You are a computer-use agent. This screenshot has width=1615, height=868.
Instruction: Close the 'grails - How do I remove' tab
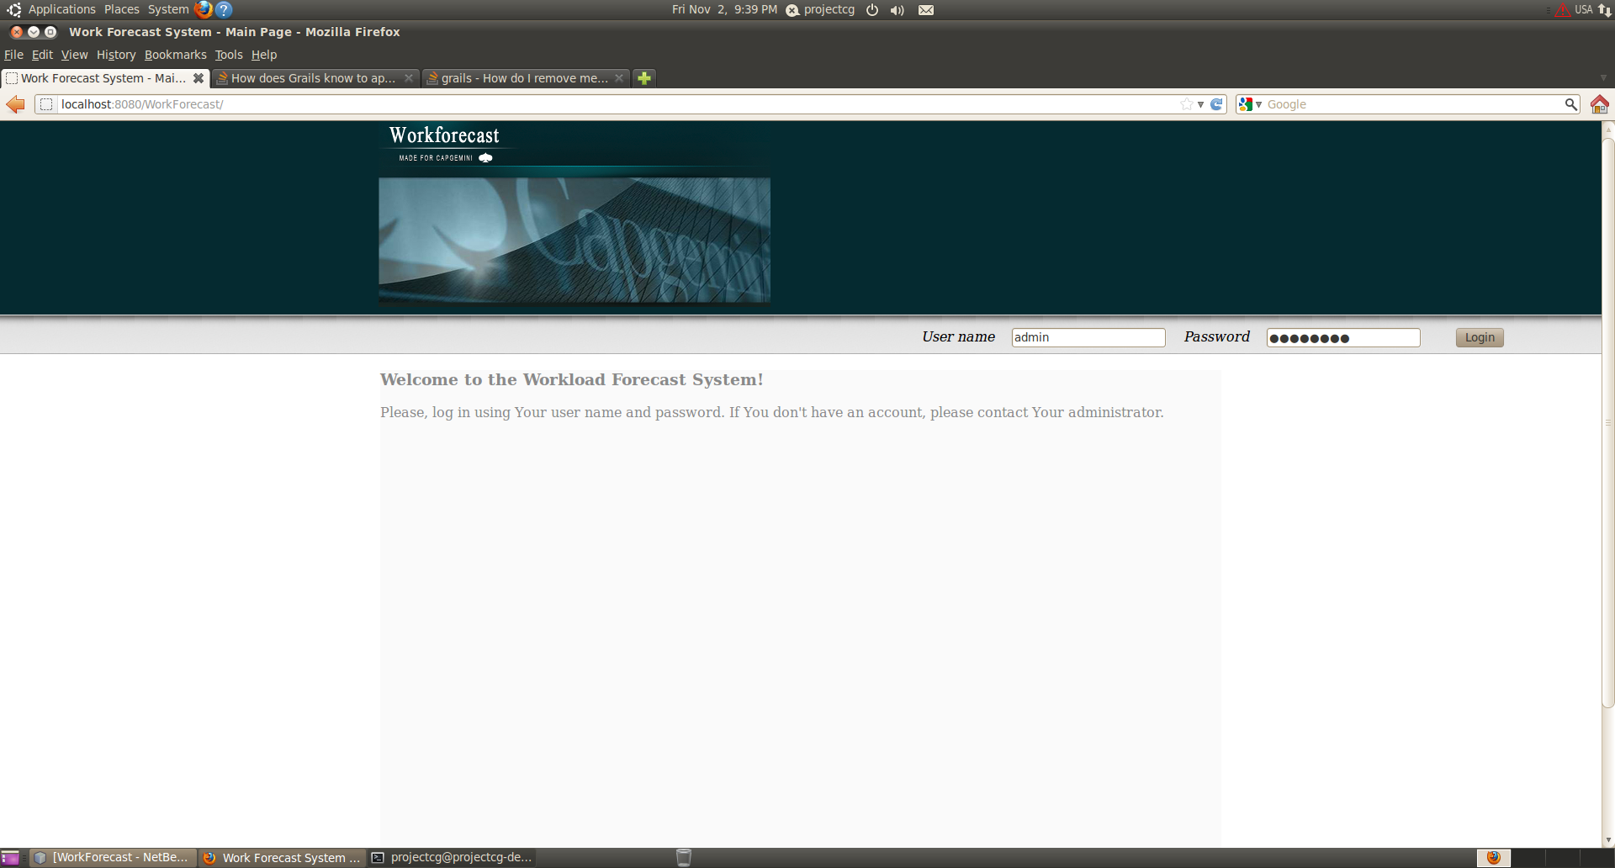point(619,78)
